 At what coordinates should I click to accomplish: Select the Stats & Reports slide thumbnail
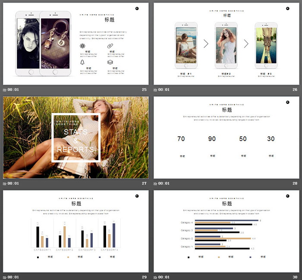(x=75, y=137)
